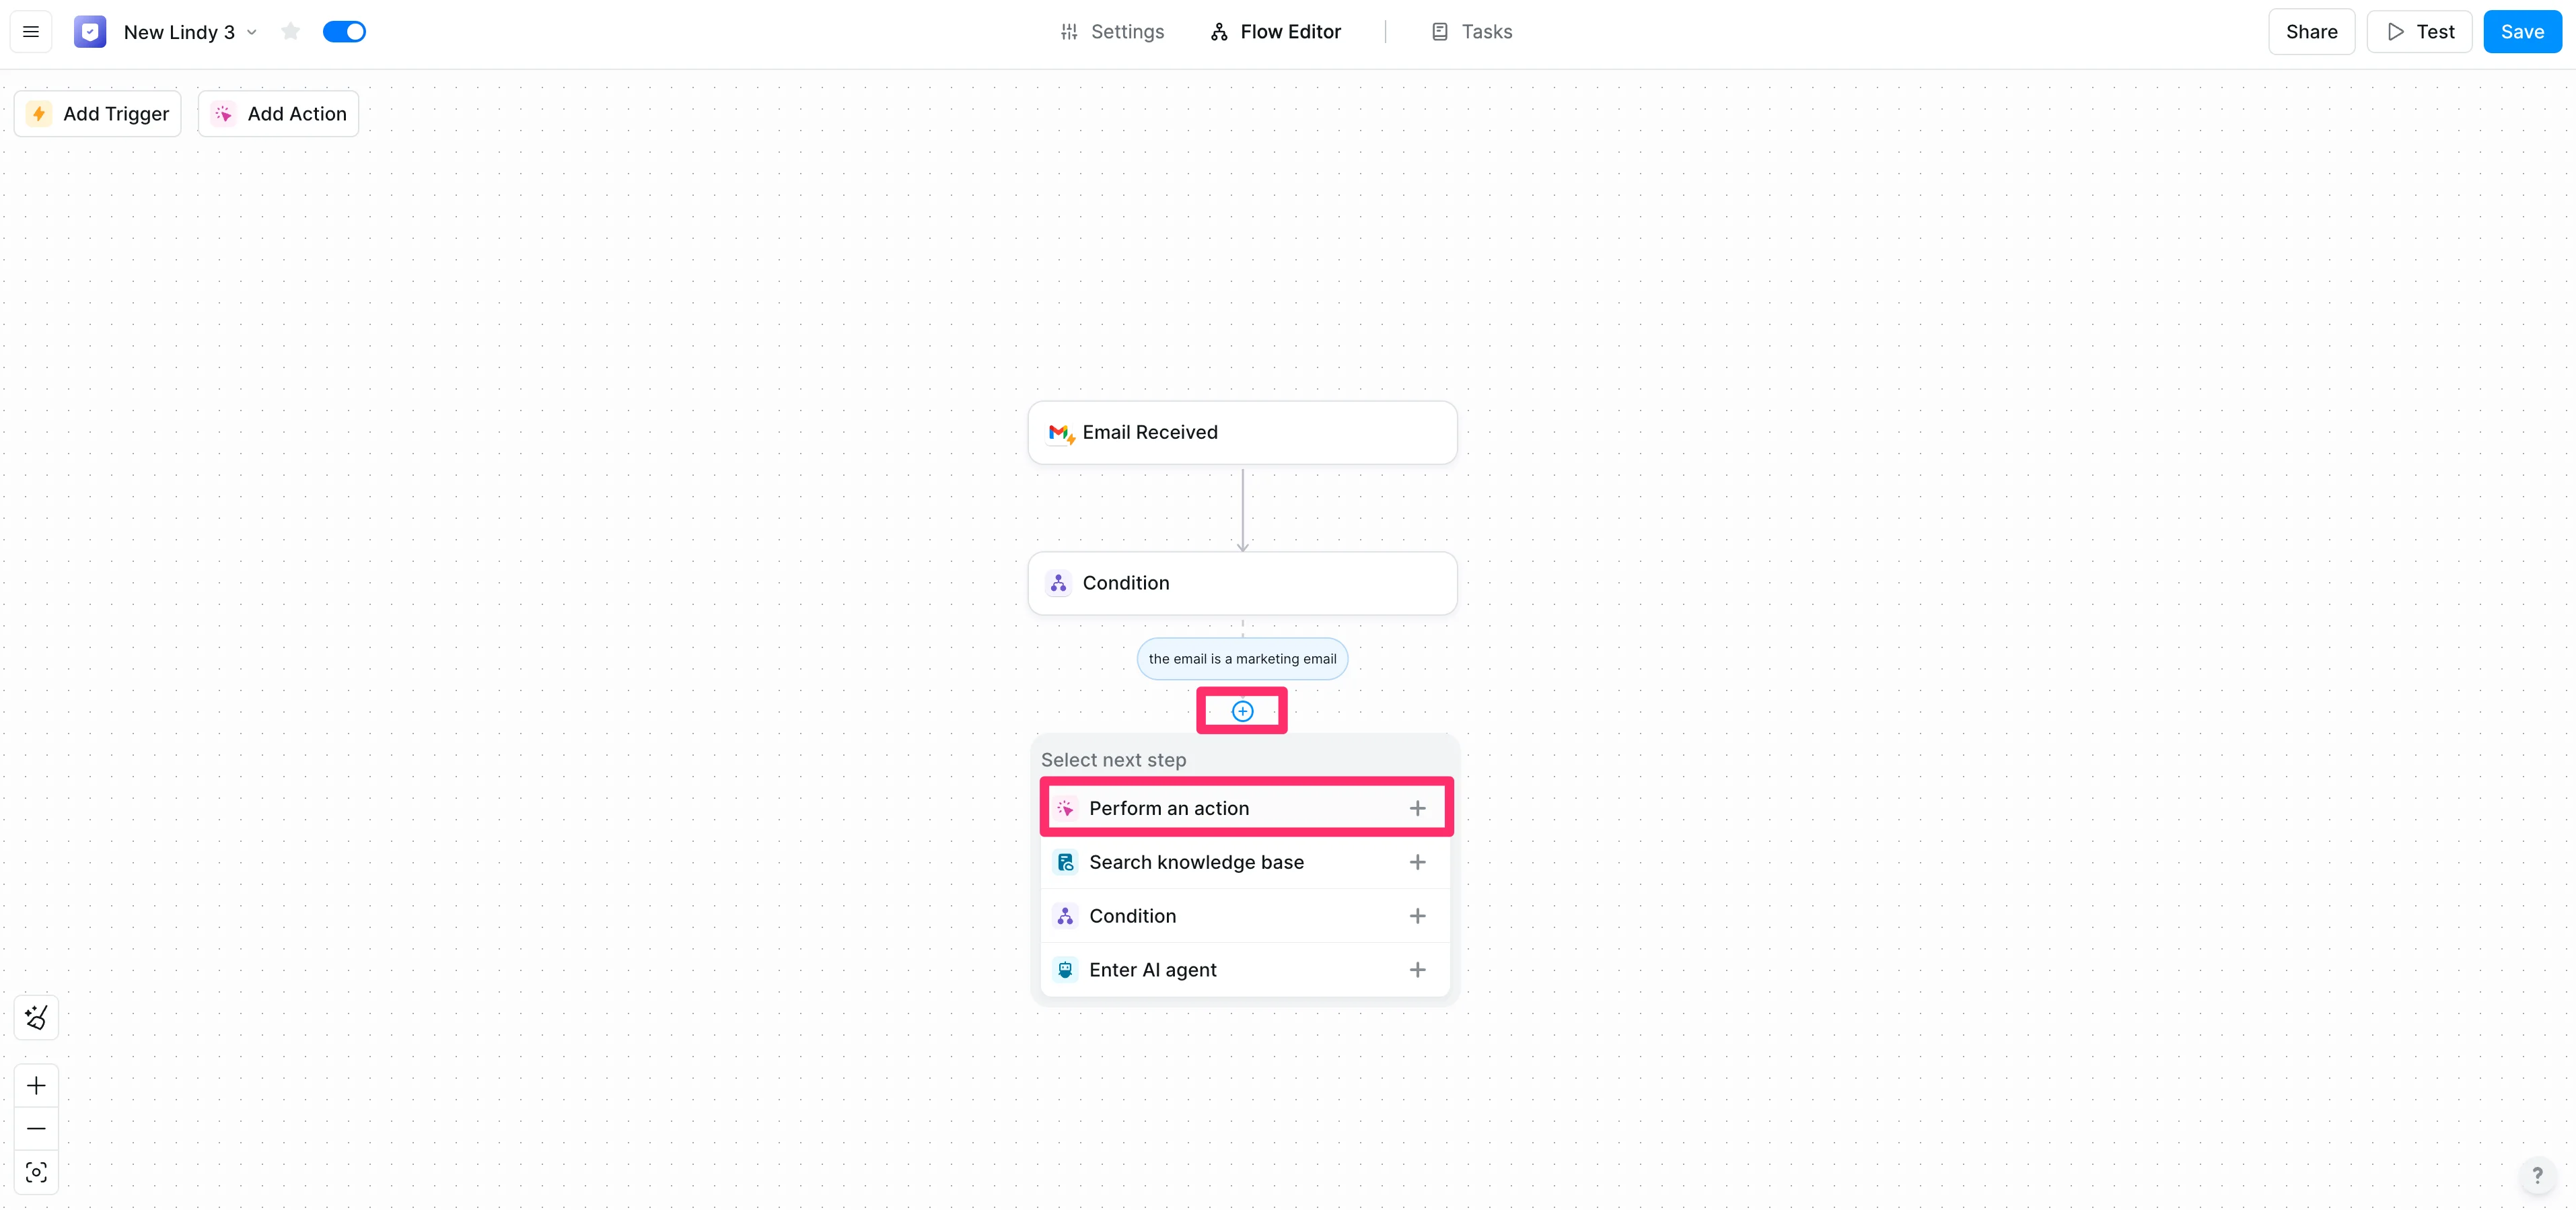
Task: Open the help question mark
Action: pyautogui.click(x=2537, y=1175)
